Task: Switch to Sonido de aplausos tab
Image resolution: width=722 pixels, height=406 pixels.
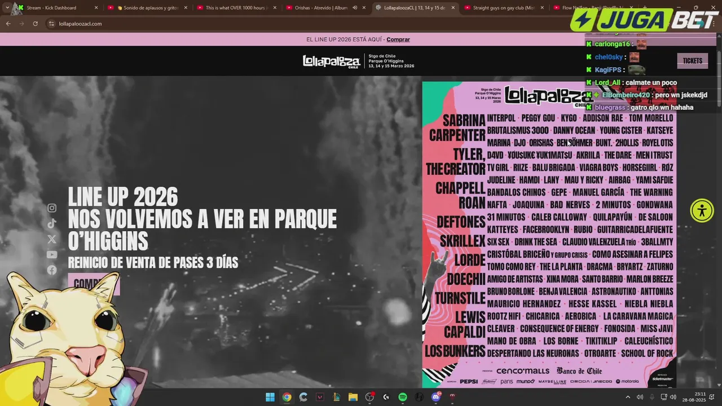Action: (x=147, y=8)
